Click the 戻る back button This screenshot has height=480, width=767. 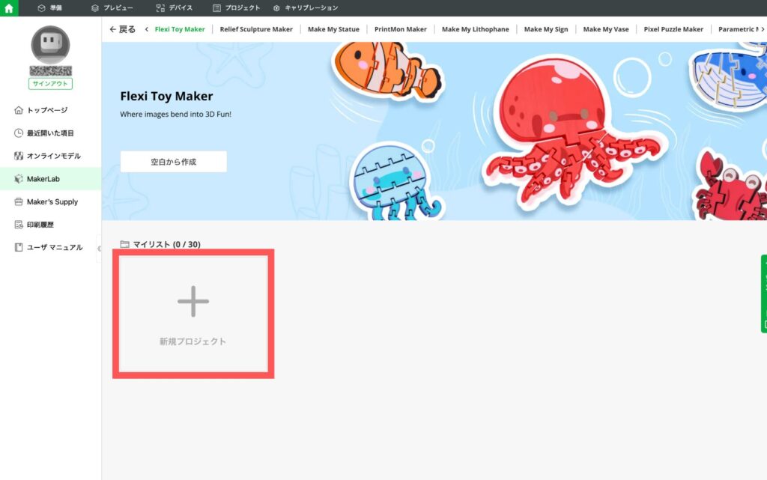tap(122, 29)
